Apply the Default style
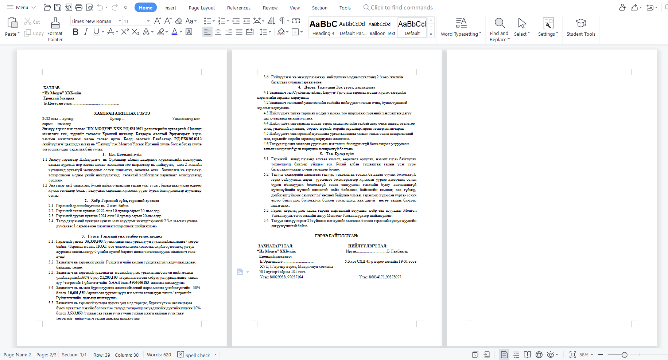The image size is (668, 360). [x=412, y=27]
